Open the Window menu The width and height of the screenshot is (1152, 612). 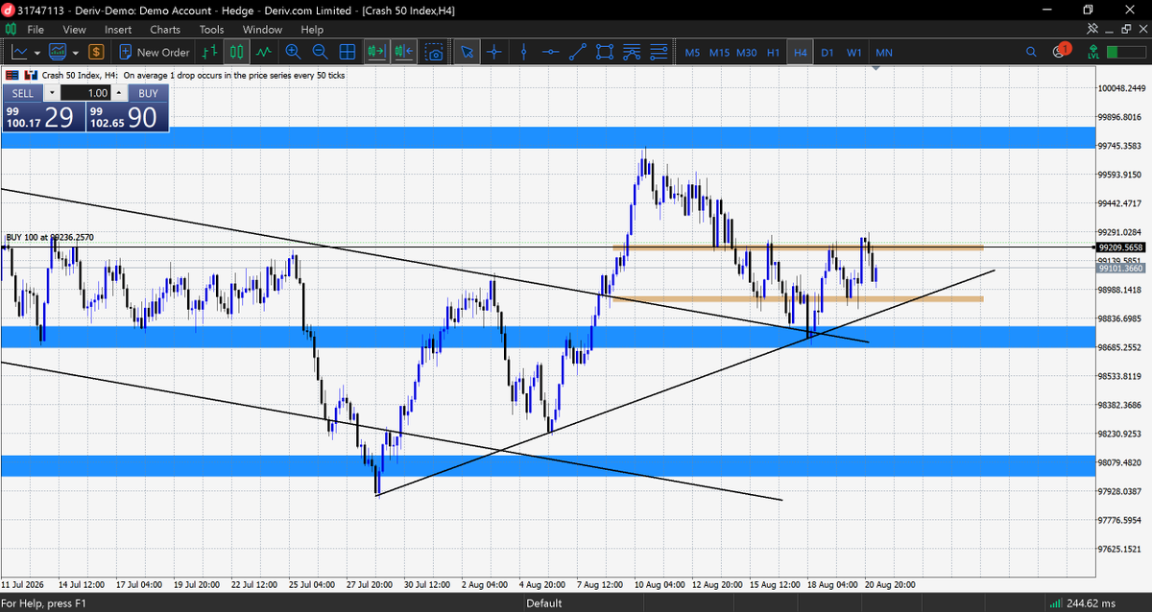pyautogui.click(x=262, y=30)
